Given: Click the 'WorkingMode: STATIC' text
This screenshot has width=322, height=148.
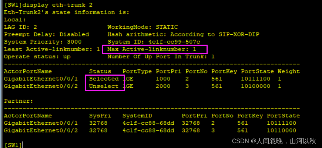Looking at the screenshot, I should (x=143, y=27).
